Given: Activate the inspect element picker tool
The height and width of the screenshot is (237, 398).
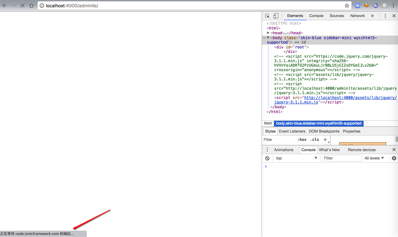Looking at the screenshot, I should point(267,16).
